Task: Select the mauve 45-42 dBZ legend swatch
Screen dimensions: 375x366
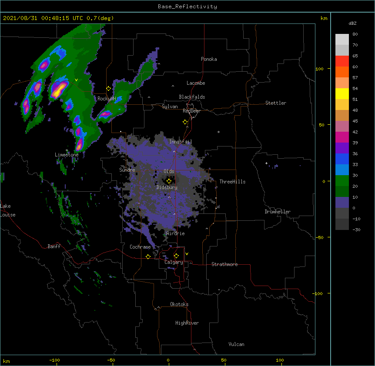Action: click(x=342, y=126)
